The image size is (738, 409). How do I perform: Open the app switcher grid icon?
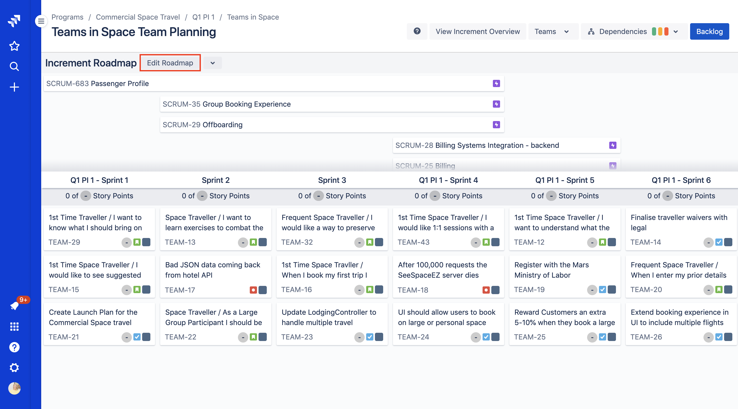[x=14, y=327]
